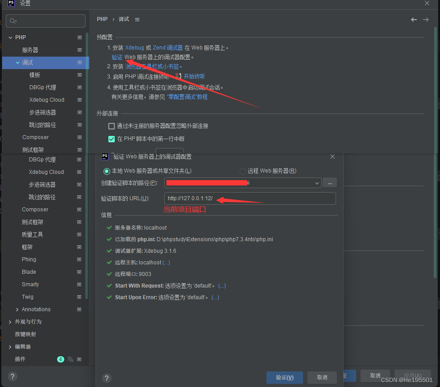This screenshot has height=387, width=440.
Task: Open upper 步进筛选器 settings page
Action: point(42,112)
